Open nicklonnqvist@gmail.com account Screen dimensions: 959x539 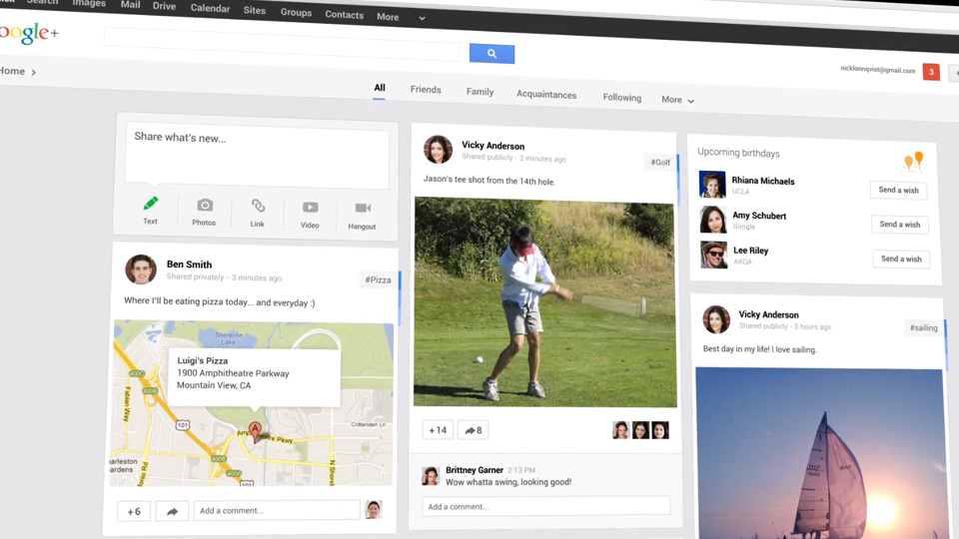pos(878,70)
